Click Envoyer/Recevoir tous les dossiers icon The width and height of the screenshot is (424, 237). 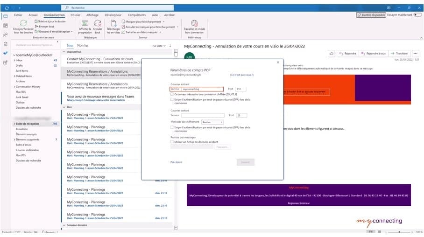click(x=23, y=23)
